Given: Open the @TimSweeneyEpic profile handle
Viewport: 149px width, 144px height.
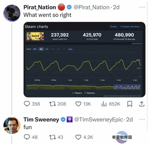Looking at the screenshot, I should (x=99, y=120).
